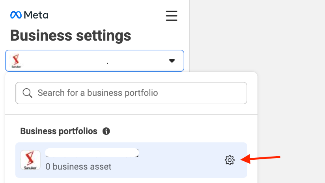The width and height of the screenshot is (325, 183).
Task: Click the Business portfolios info icon
Action: [106, 131]
